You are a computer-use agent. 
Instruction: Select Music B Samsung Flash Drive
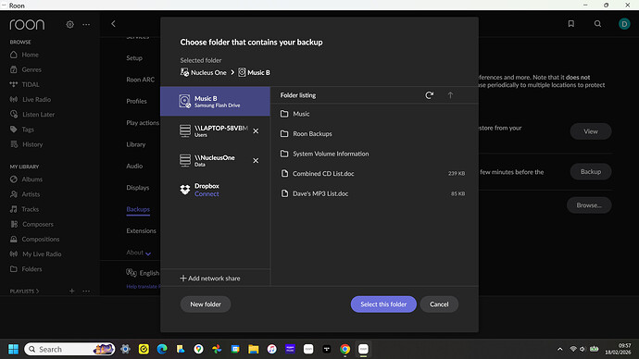pyautogui.click(x=215, y=102)
